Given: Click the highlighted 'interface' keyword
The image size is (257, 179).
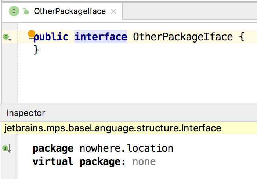Looking at the screenshot, I should tap(101, 37).
